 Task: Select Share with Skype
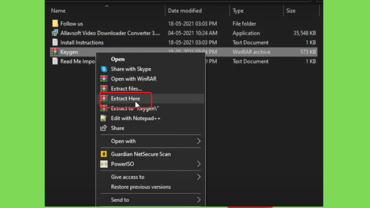(x=131, y=69)
